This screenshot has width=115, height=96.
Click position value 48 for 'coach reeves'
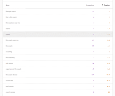coord(109,92)
